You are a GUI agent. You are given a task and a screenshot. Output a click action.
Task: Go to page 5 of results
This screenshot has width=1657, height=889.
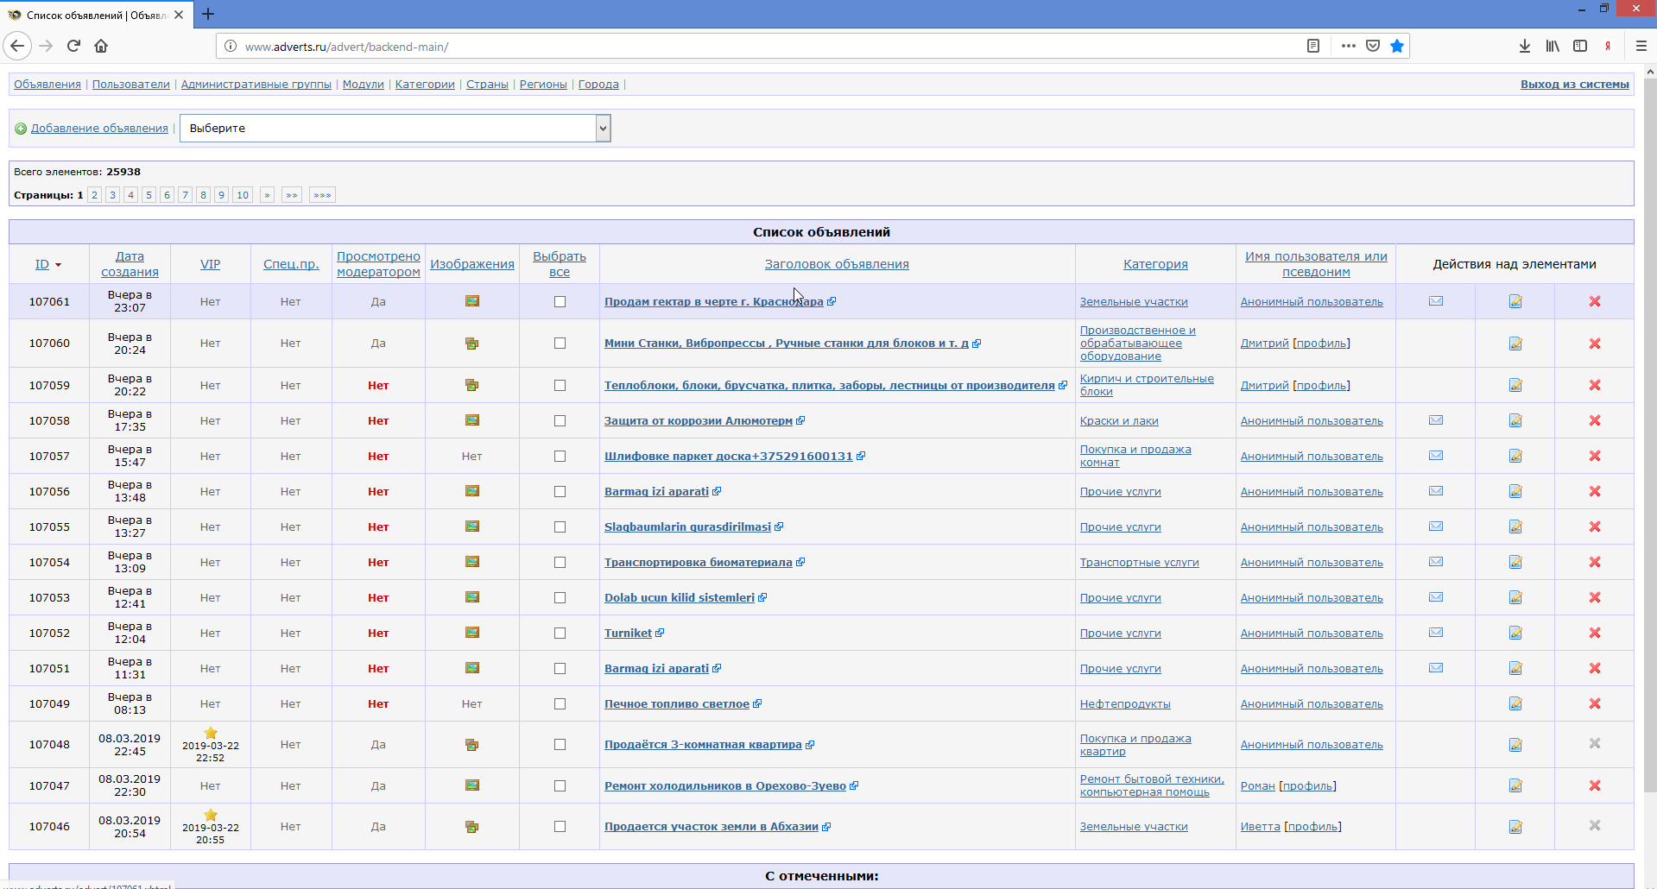(149, 195)
